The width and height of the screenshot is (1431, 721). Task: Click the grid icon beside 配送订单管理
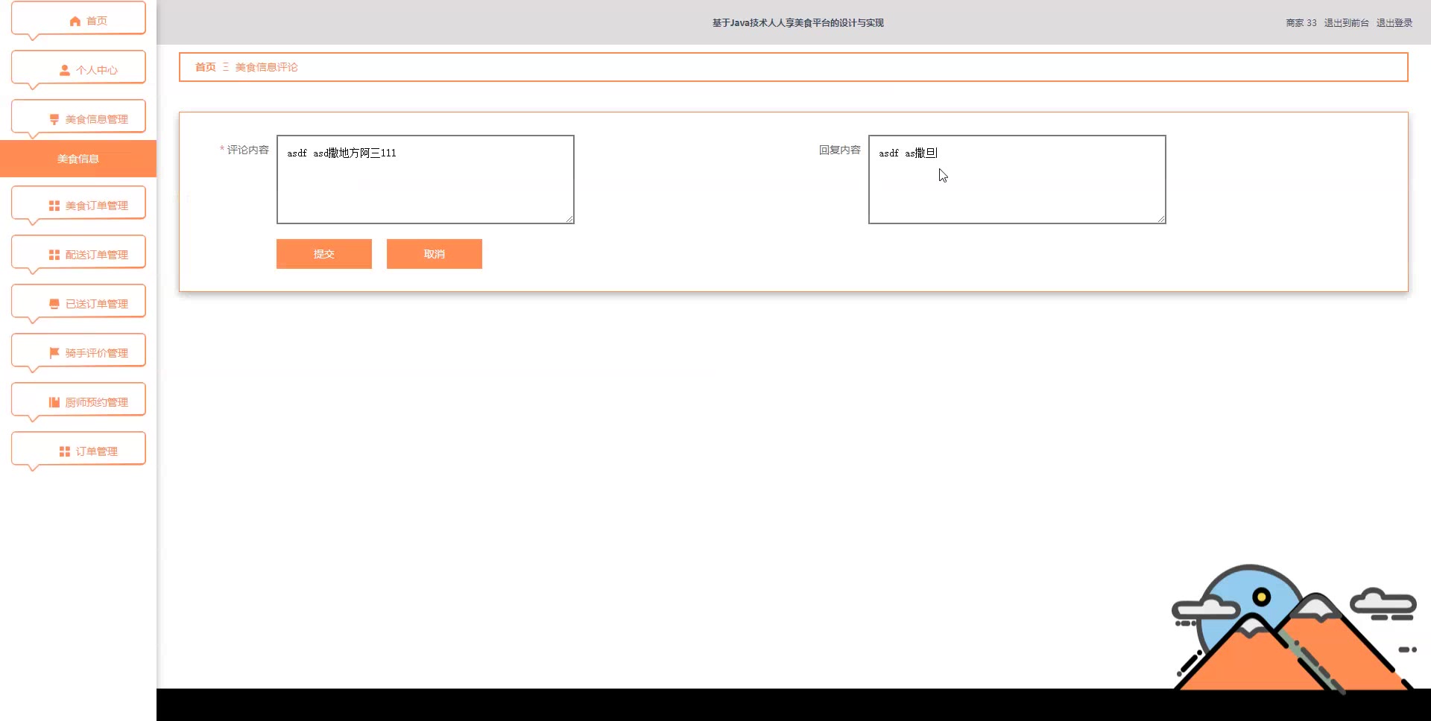tap(54, 255)
